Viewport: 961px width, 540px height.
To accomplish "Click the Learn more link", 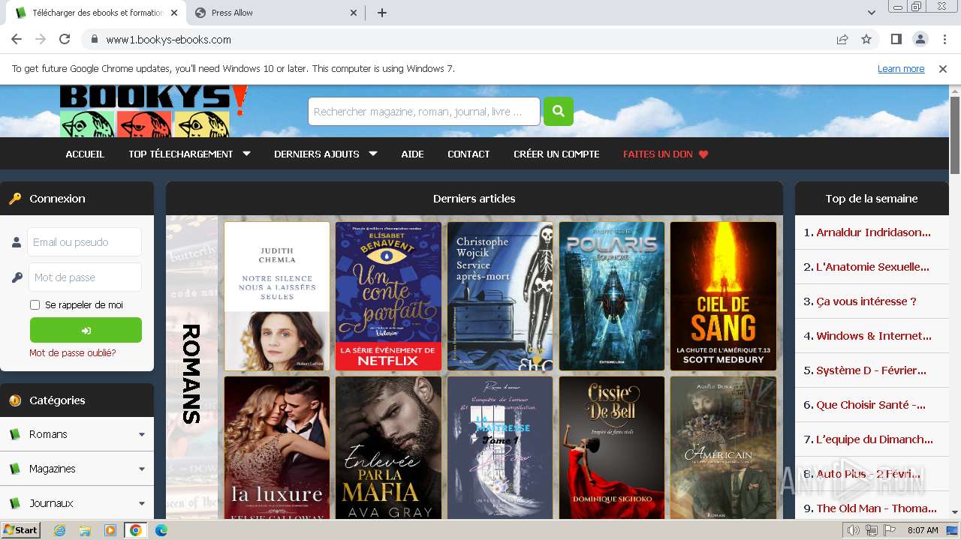I will pyautogui.click(x=901, y=68).
